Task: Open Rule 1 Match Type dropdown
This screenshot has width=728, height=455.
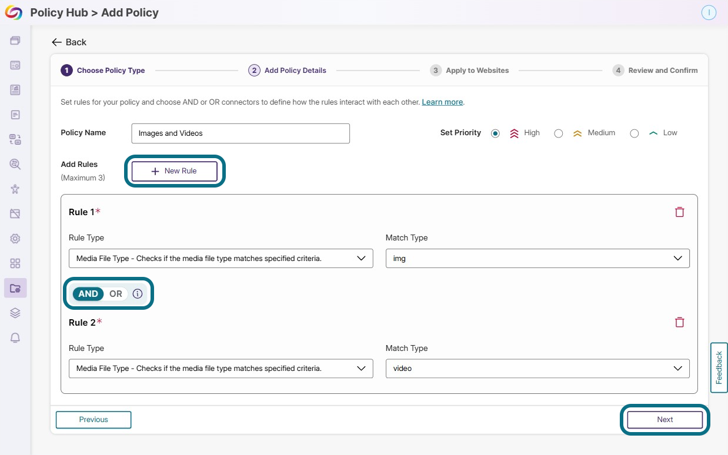Action: [x=537, y=259]
